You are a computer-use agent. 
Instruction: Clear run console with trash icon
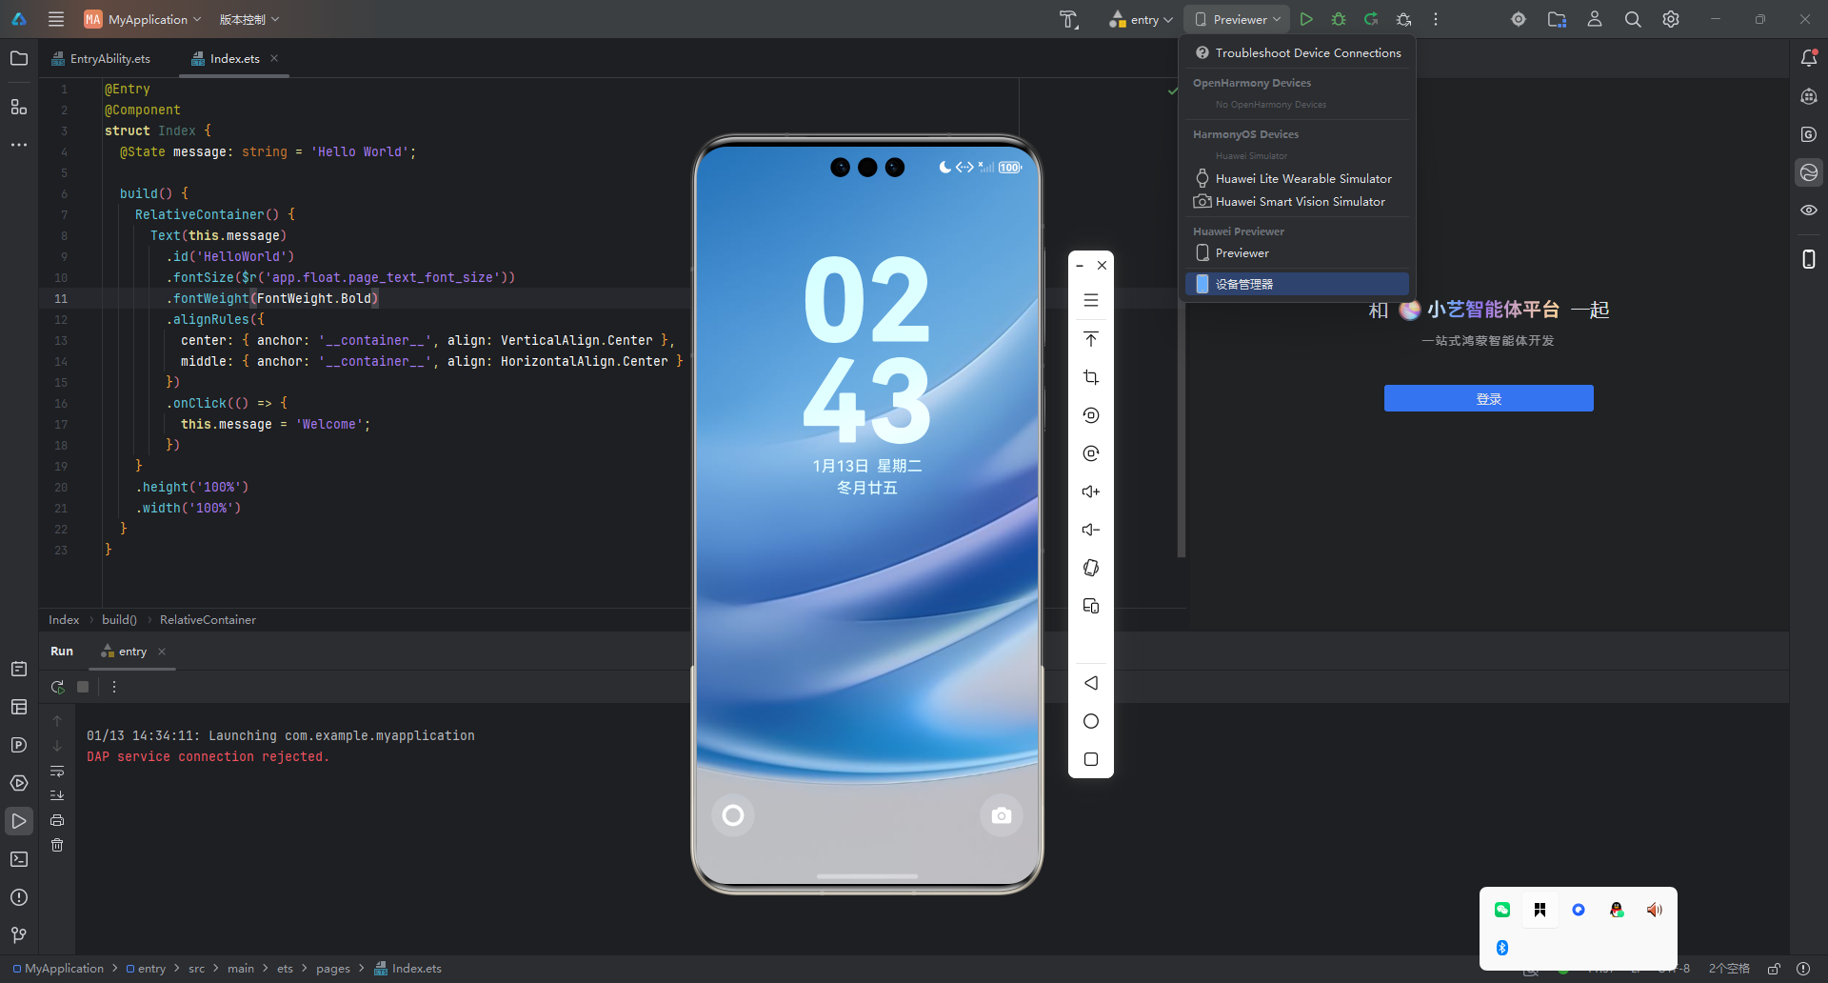[57, 845]
